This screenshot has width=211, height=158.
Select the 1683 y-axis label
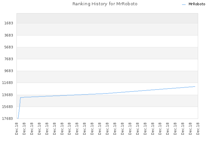point(9,23)
